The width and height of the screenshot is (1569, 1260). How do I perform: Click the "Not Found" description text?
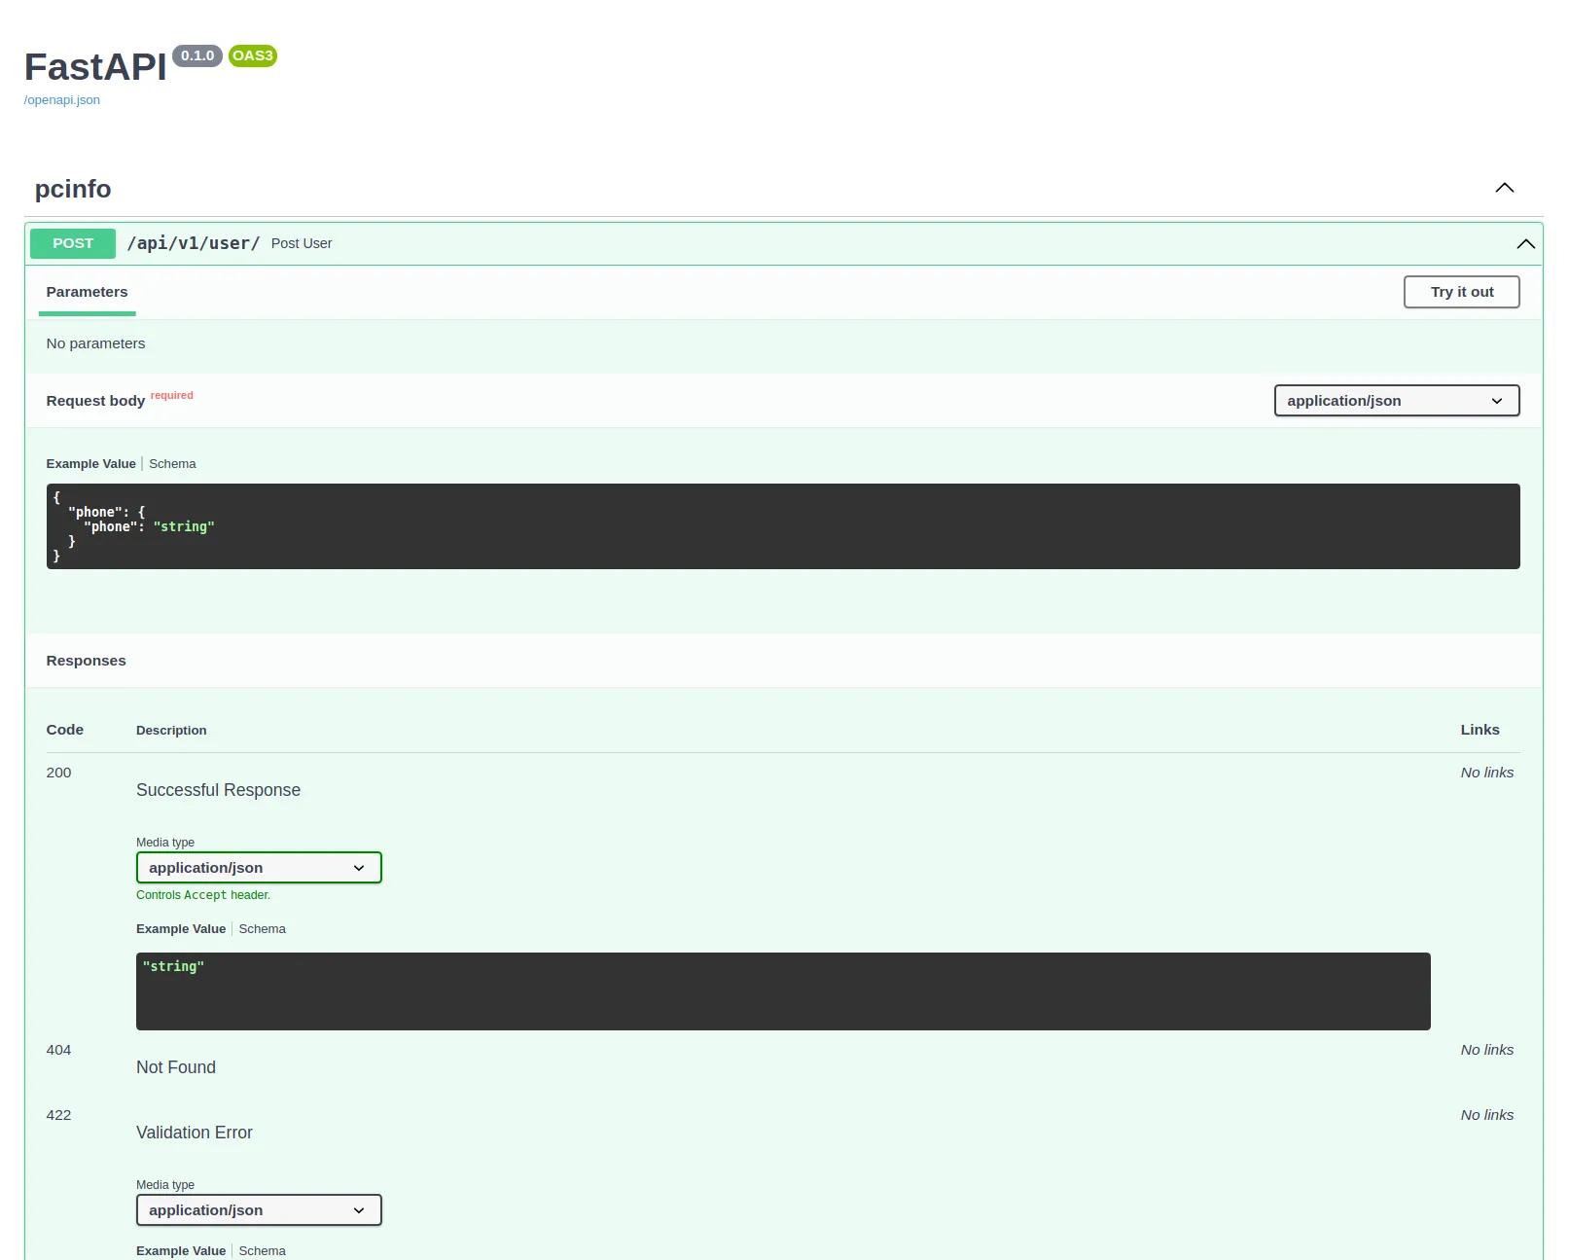pyautogui.click(x=176, y=1067)
